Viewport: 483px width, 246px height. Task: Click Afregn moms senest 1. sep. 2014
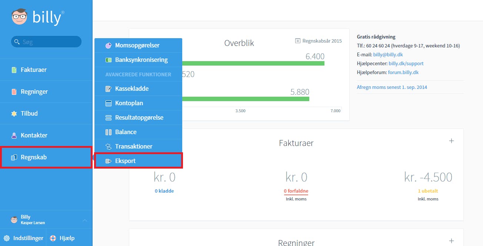click(x=392, y=87)
